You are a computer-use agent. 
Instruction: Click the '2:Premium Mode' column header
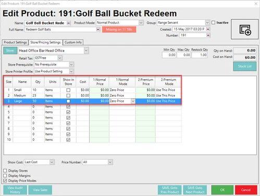[168, 82]
